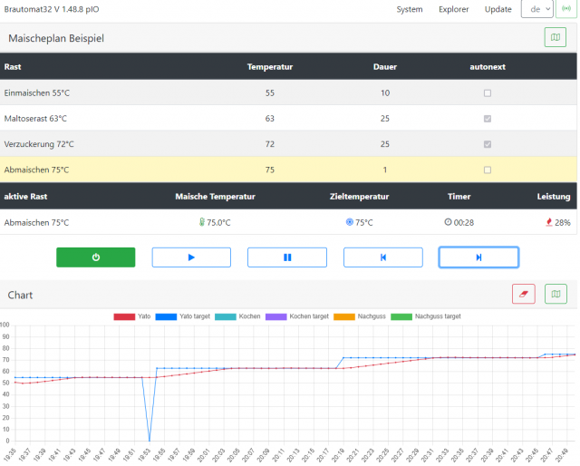This screenshot has height=466, width=580.
Task: Toggle Yato series via red legend swatch
Action: coord(124,316)
